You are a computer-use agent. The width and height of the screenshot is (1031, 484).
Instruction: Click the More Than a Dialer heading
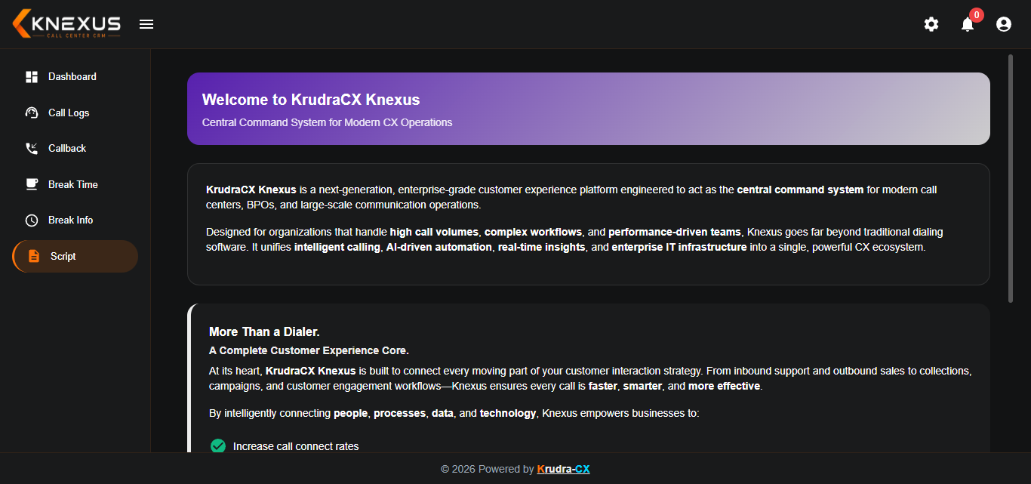tap(264, 332)
